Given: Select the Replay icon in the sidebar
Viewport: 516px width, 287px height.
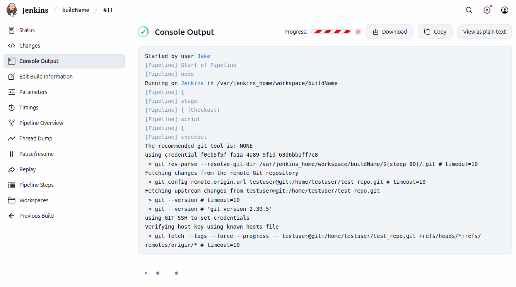Looking at the screenshot, I should pos(12,169).
